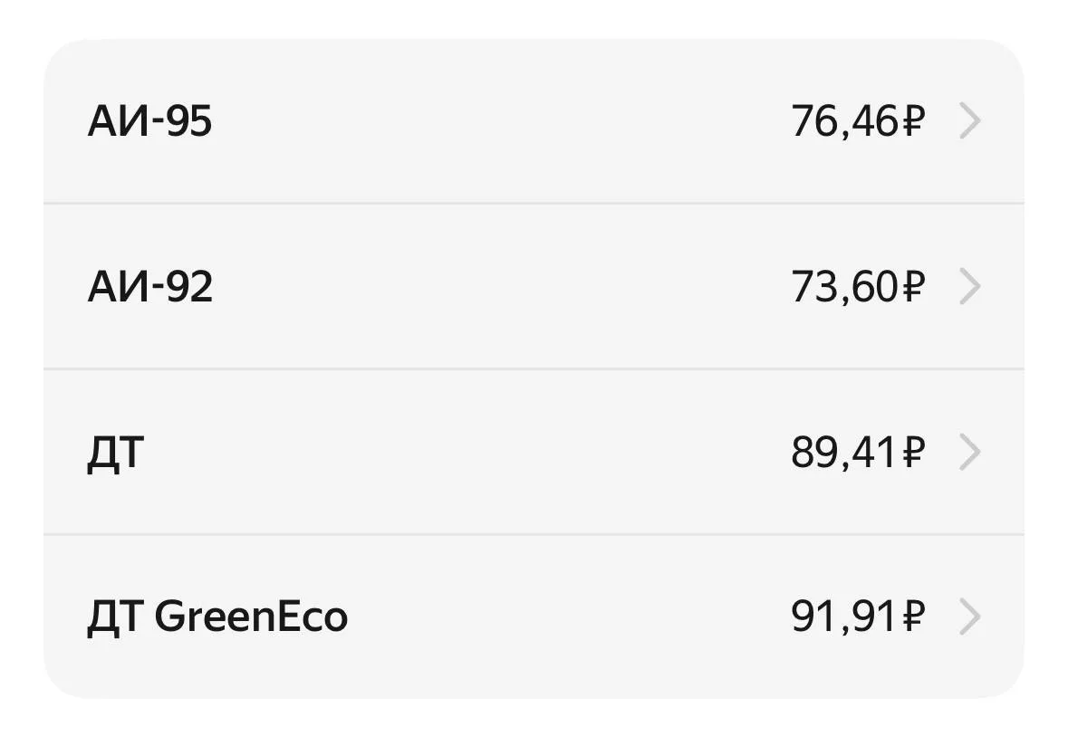Open the ДТ row chevron arrow
The width and height of the screenshot is (1068, 736).
tap(970, 452)
